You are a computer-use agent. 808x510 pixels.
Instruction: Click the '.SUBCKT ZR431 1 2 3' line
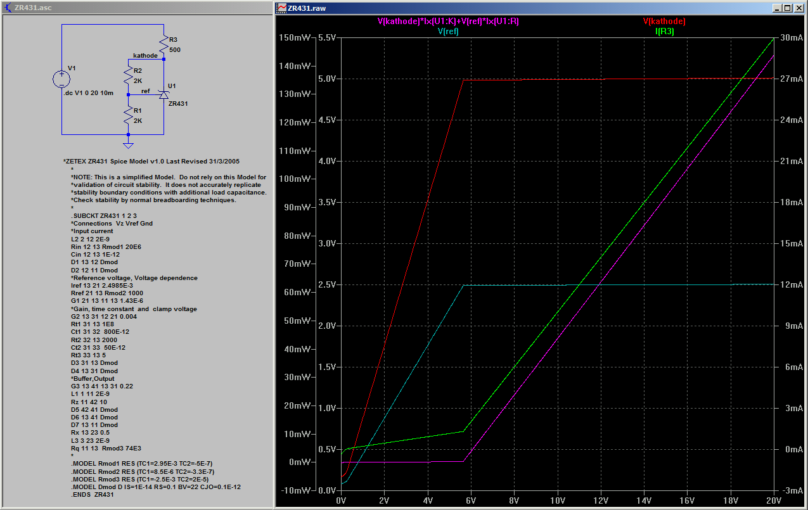[x=103, y=216]
